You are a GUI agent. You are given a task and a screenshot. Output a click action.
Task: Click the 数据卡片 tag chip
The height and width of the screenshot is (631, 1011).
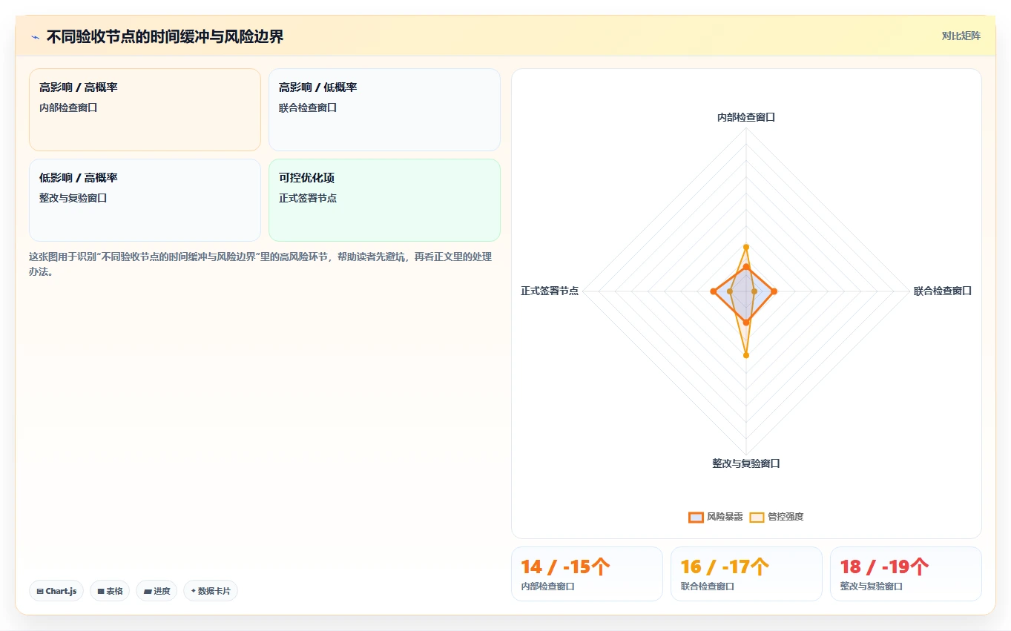point(211,591)
